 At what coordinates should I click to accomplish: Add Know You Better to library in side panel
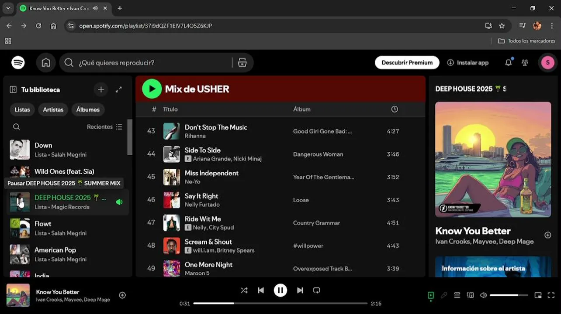[547, 235]
